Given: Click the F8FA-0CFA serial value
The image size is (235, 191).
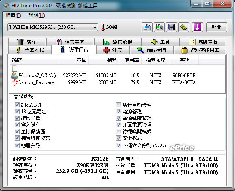Looking at the screenshot, I should (x=184, y=82).
